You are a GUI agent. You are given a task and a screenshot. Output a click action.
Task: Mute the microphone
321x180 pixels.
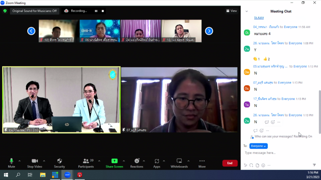point(11,163)
